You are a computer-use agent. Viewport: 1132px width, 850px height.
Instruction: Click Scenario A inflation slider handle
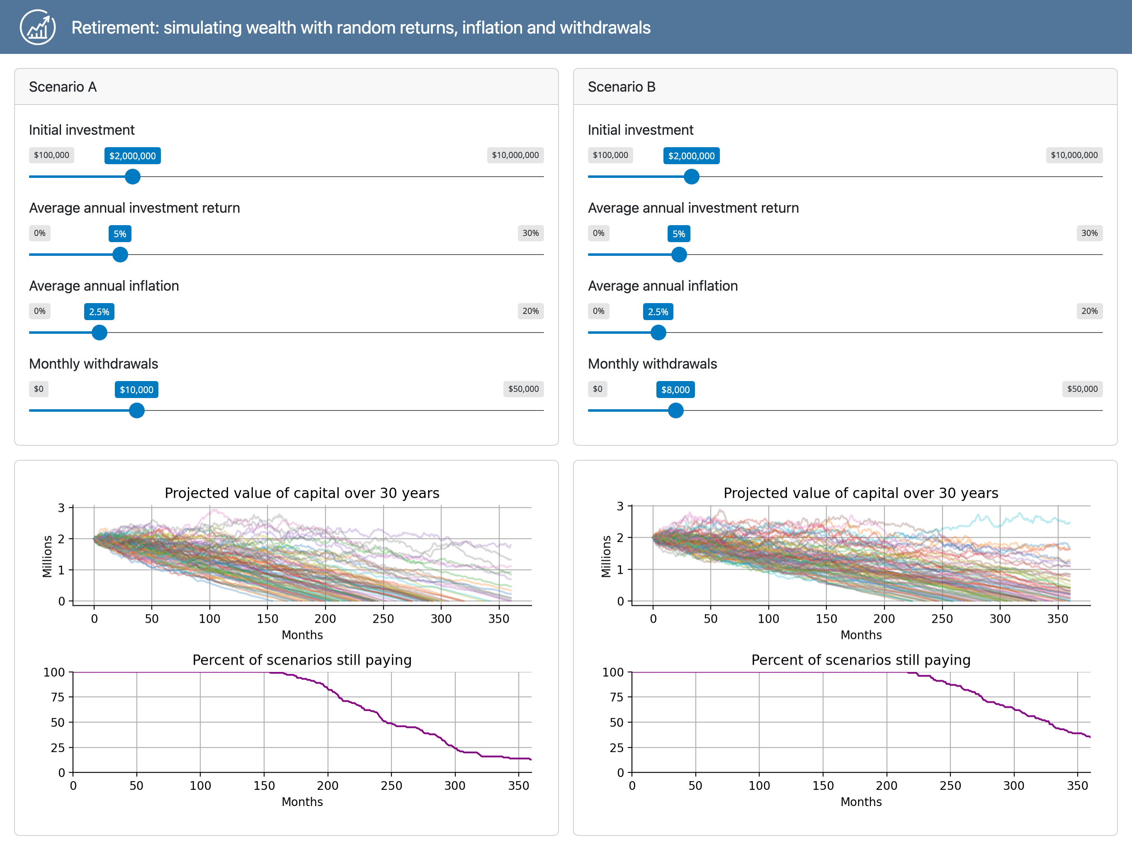click(x=99, y=333)
